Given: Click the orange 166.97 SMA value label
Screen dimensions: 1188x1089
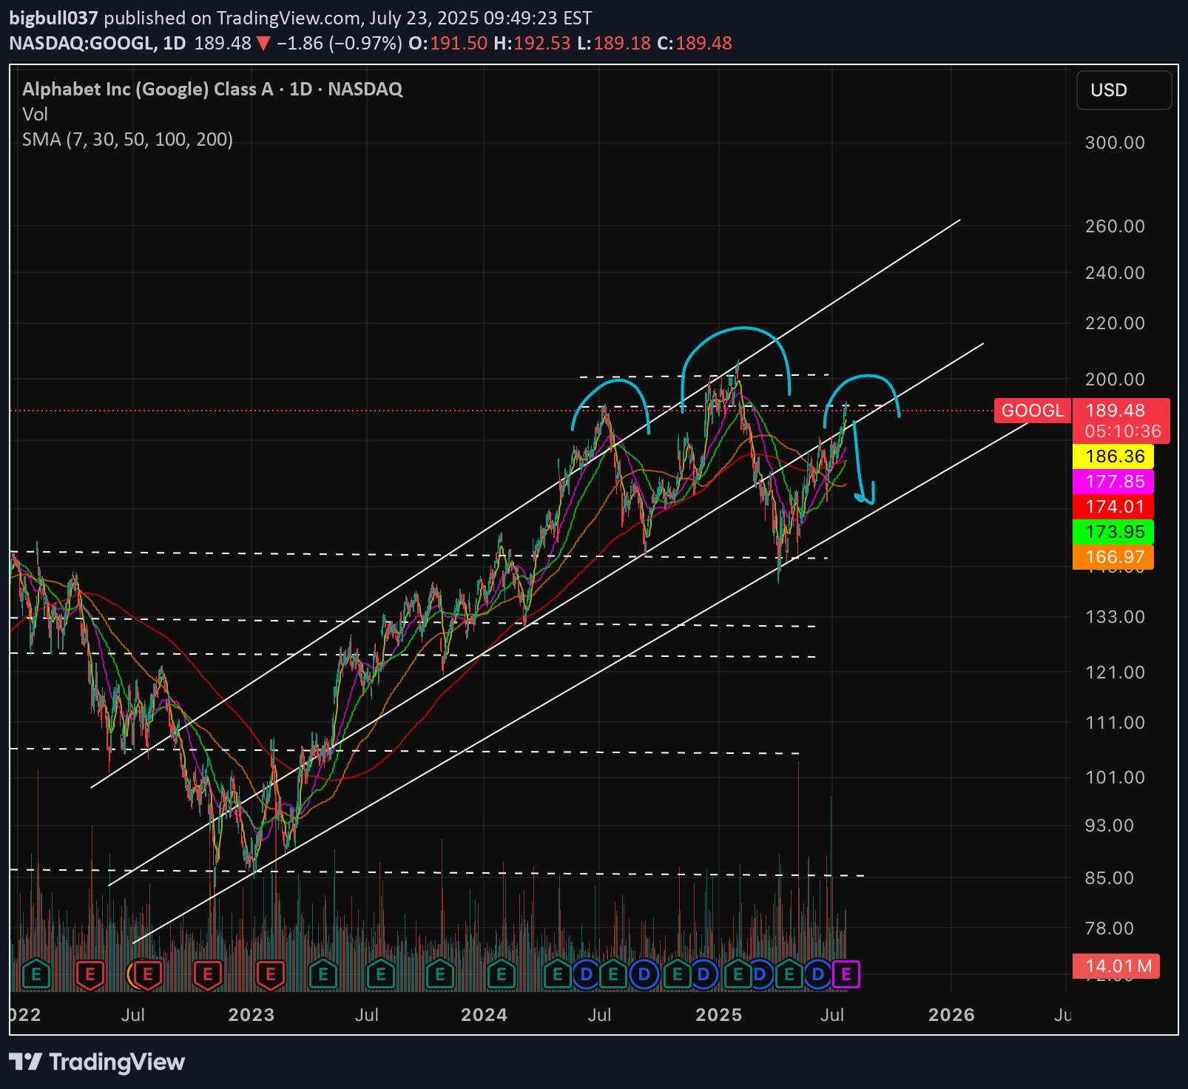Looking at the screenshot, I should [1114, 557].
